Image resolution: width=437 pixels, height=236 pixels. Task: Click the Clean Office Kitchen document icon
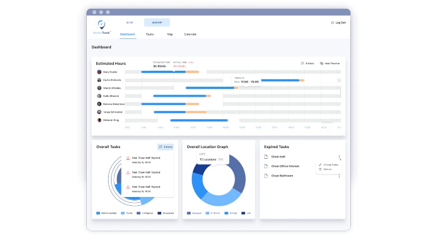point(266,166)
